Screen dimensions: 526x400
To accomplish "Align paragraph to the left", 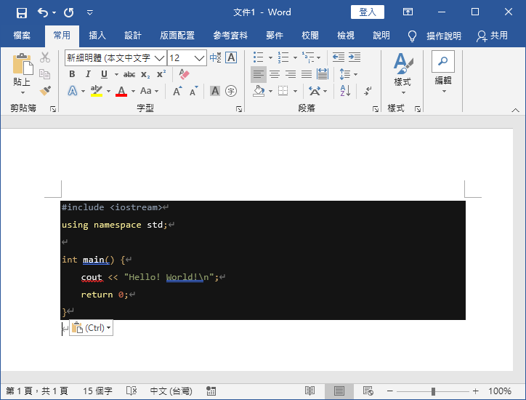I will pos(259,74).
